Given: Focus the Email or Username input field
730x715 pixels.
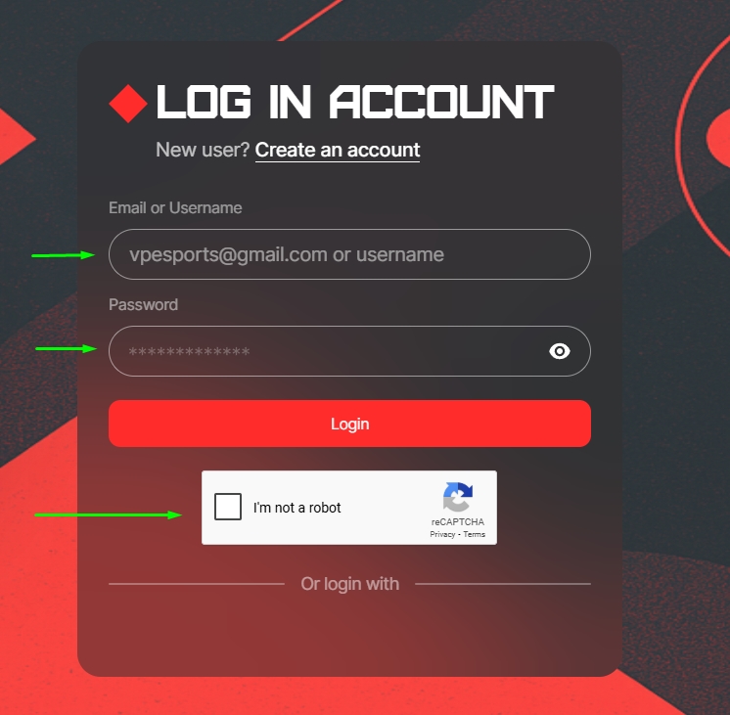Looking at the screenshot, I should (349, 254).
